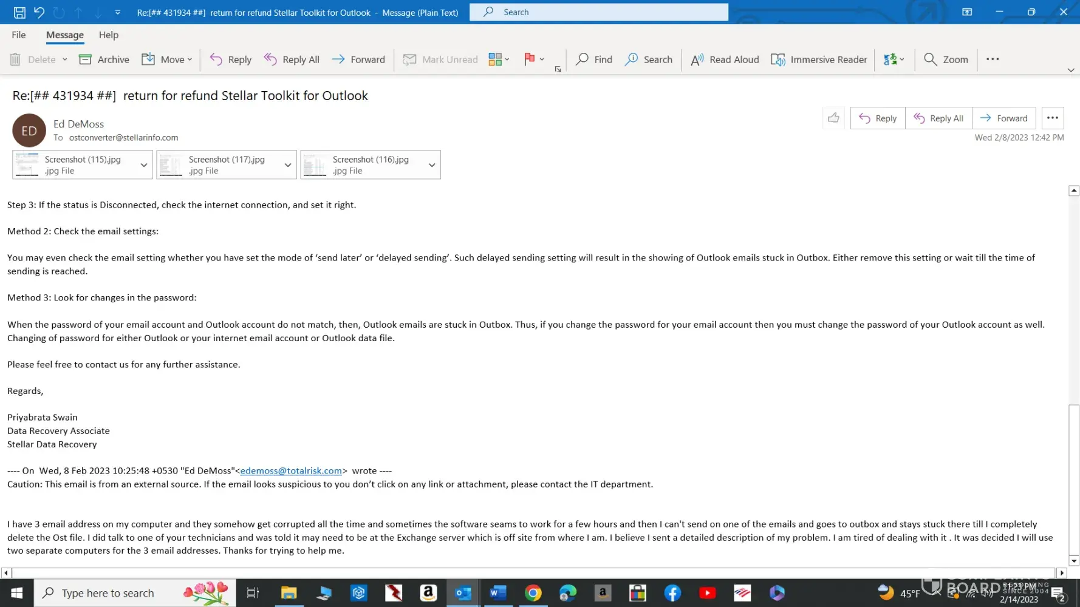The height and width of the screenshot is (607, 1080).
Task: Click the message date Wed 2/8/2023 12:42 PM
Action: click(1019, 138)
